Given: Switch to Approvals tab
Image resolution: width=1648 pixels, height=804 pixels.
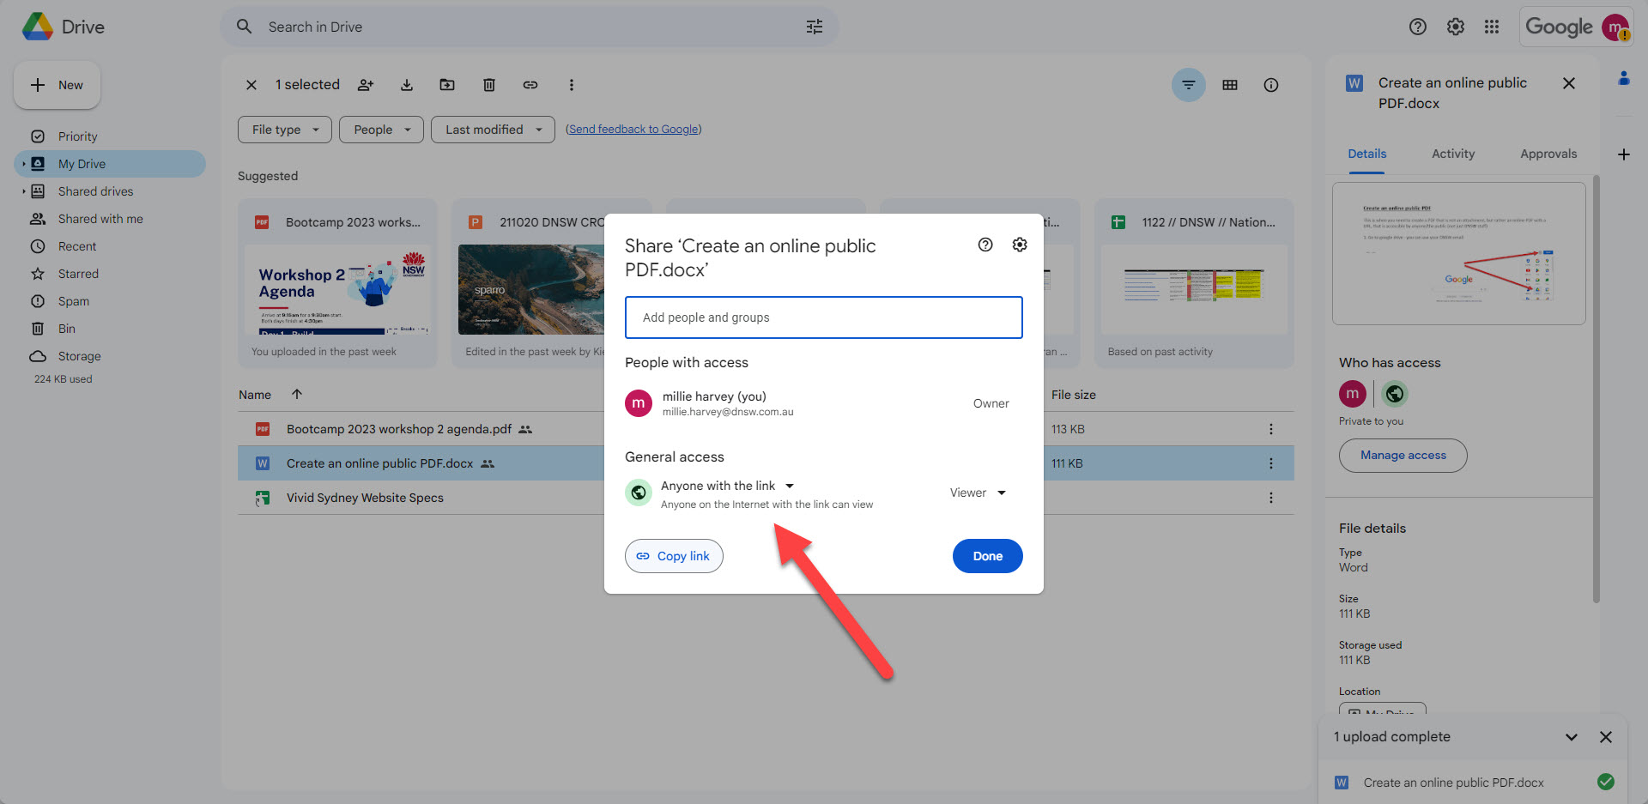Looking at the screenshot, I should pos(1548,154).
